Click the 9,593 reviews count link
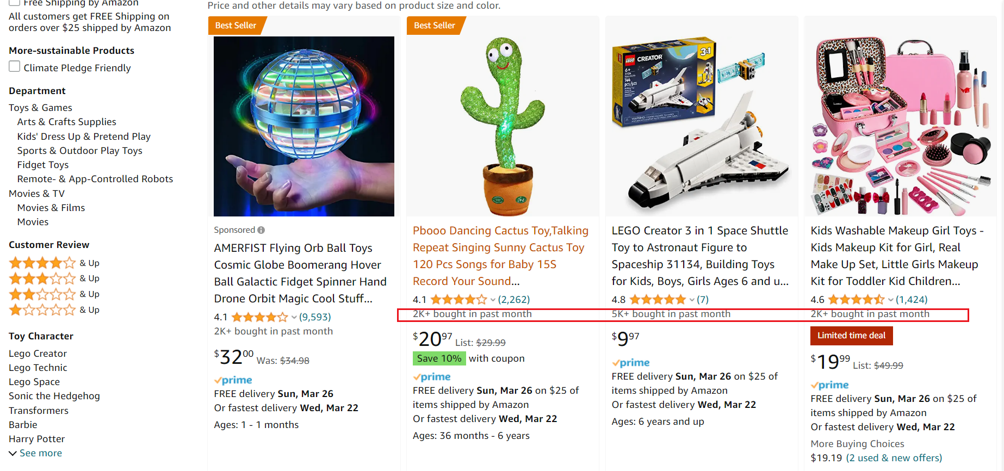This screenshot has width=1004, height=471. [315, 317]
